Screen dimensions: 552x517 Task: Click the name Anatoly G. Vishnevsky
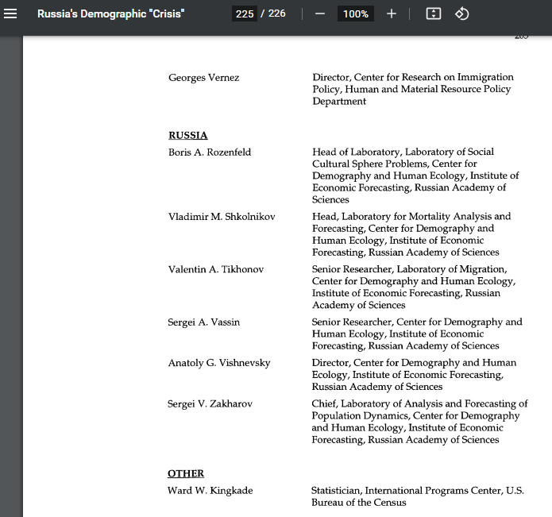(218, 363)
